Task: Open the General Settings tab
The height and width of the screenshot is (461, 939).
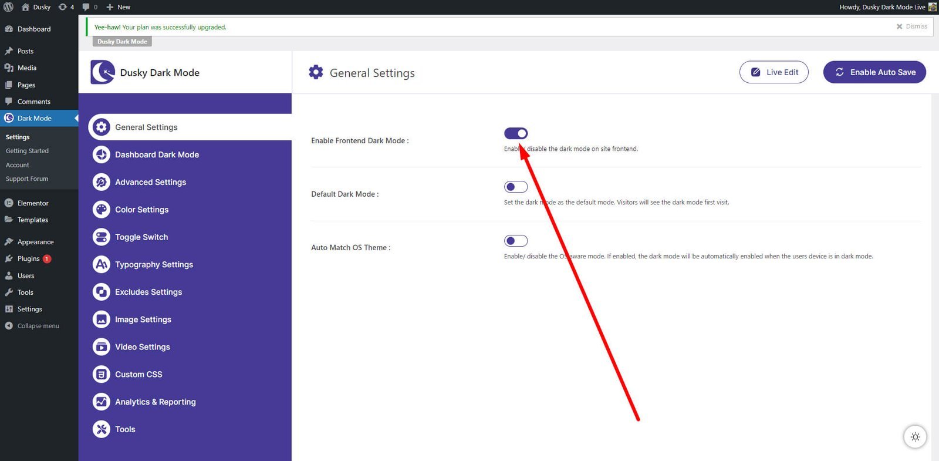Action: (x=190, y=127)
